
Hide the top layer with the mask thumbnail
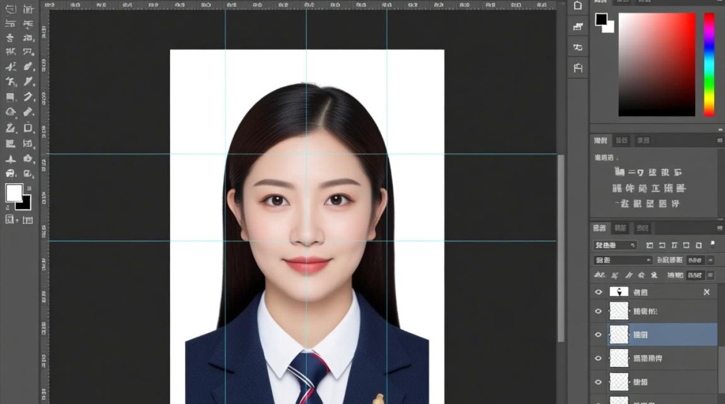point(598,292)
